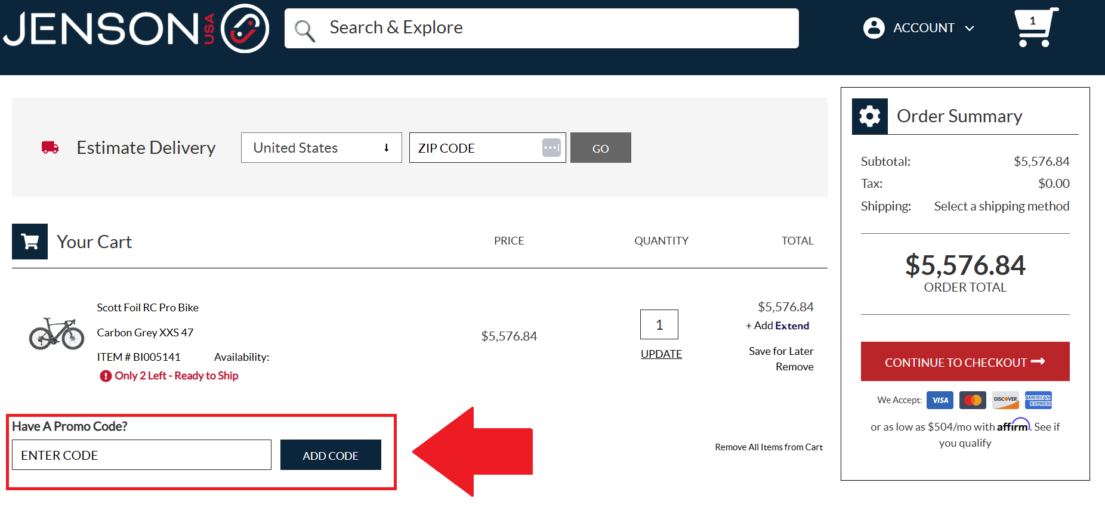This screenshot has height=526, width=1105.
Task: Click the Affirm logo
Action: click(1014, 425)
